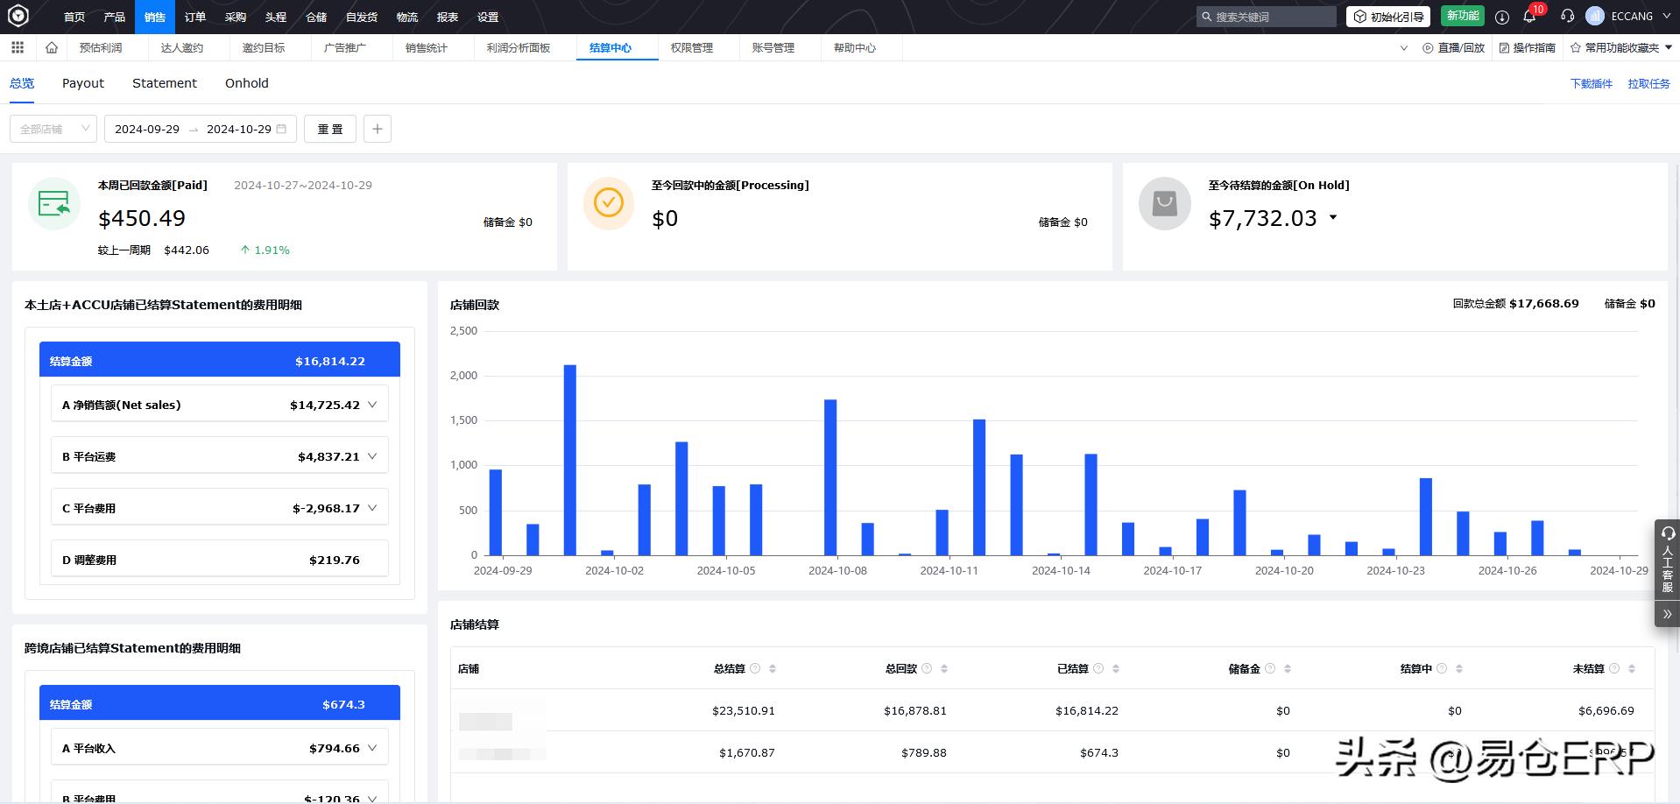
Task: Click info icon next to 储备金 column
Action: [1270, 668]
